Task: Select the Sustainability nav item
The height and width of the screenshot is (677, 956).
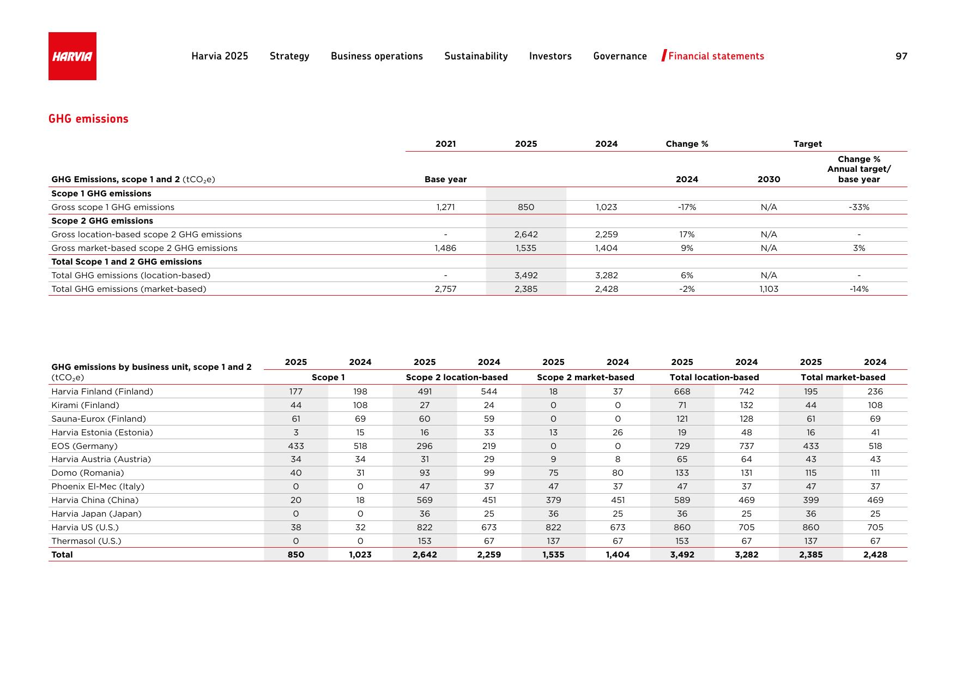Action: click(x=476, y=56)
